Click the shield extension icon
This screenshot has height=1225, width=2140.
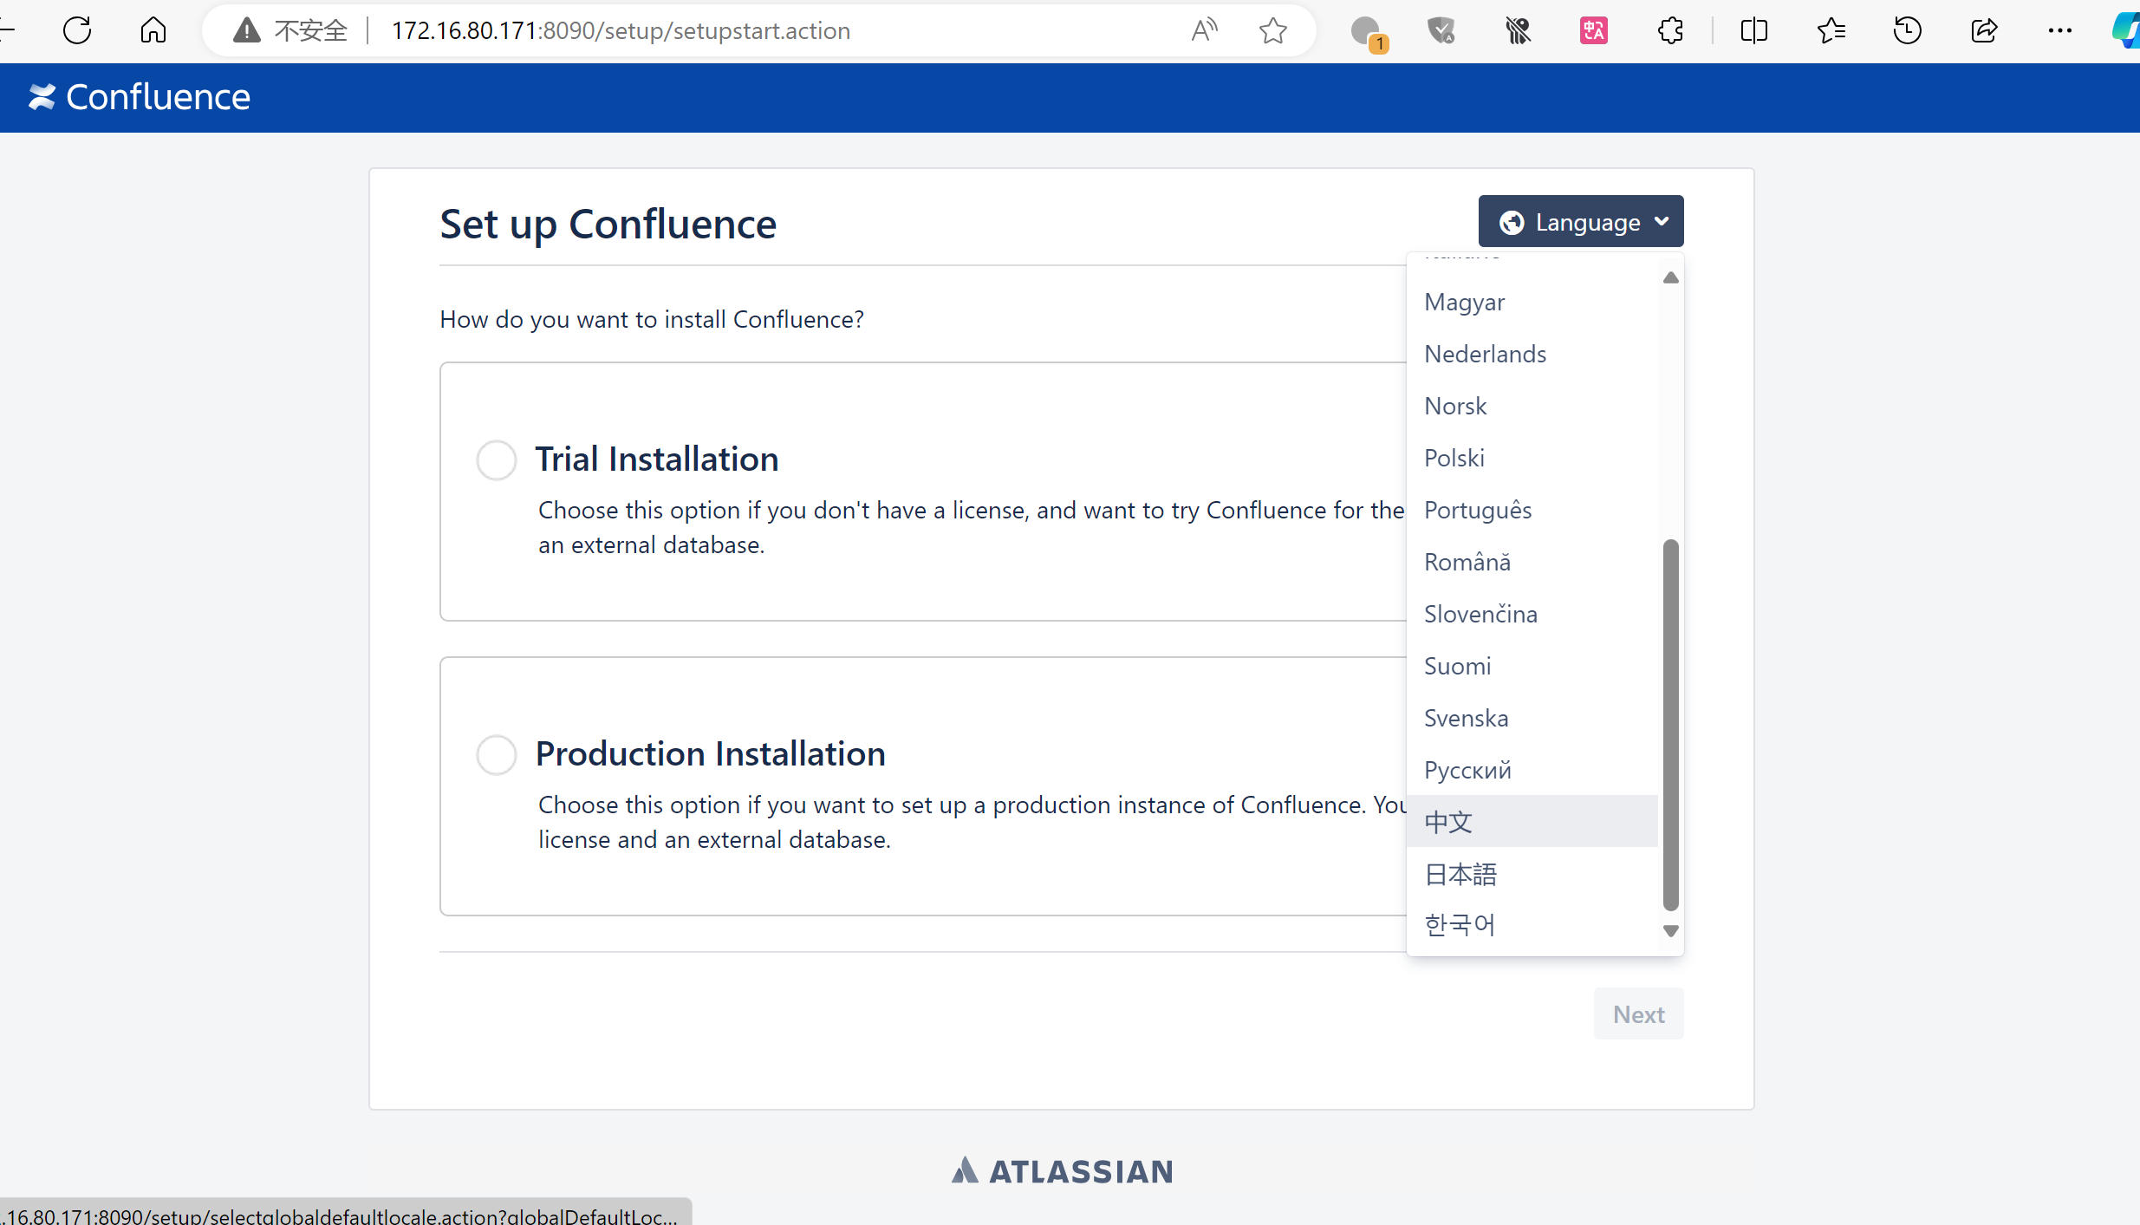coord(1441,31)
